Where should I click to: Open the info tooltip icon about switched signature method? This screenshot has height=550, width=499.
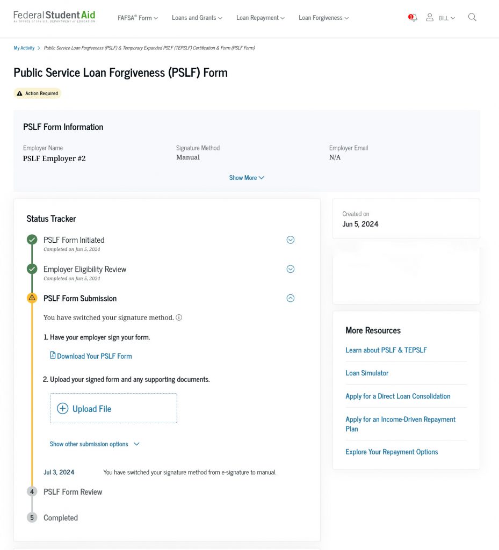click(x=179, y=317)
